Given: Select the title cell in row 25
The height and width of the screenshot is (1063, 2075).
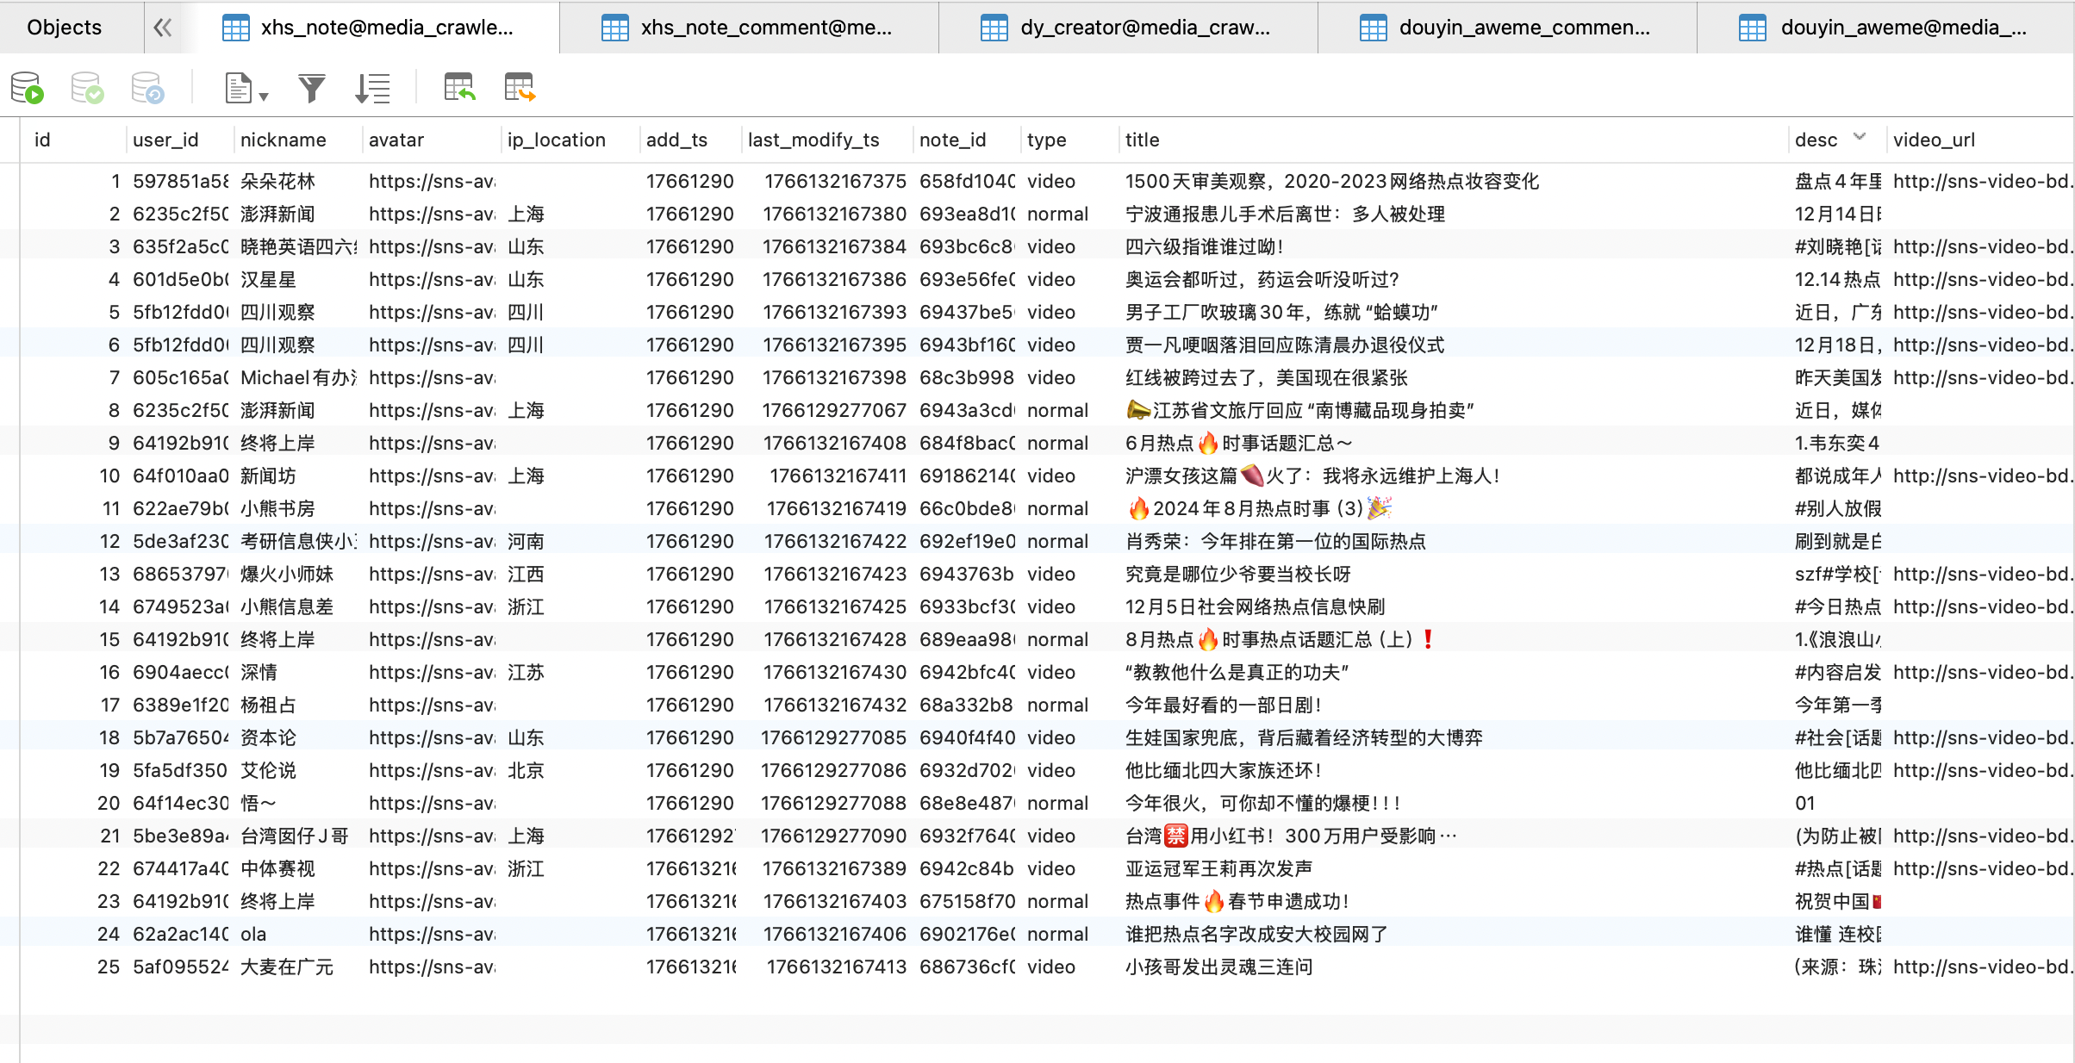Looking at the screenshot, I should pyautogui.click(x=1218, y=967).
